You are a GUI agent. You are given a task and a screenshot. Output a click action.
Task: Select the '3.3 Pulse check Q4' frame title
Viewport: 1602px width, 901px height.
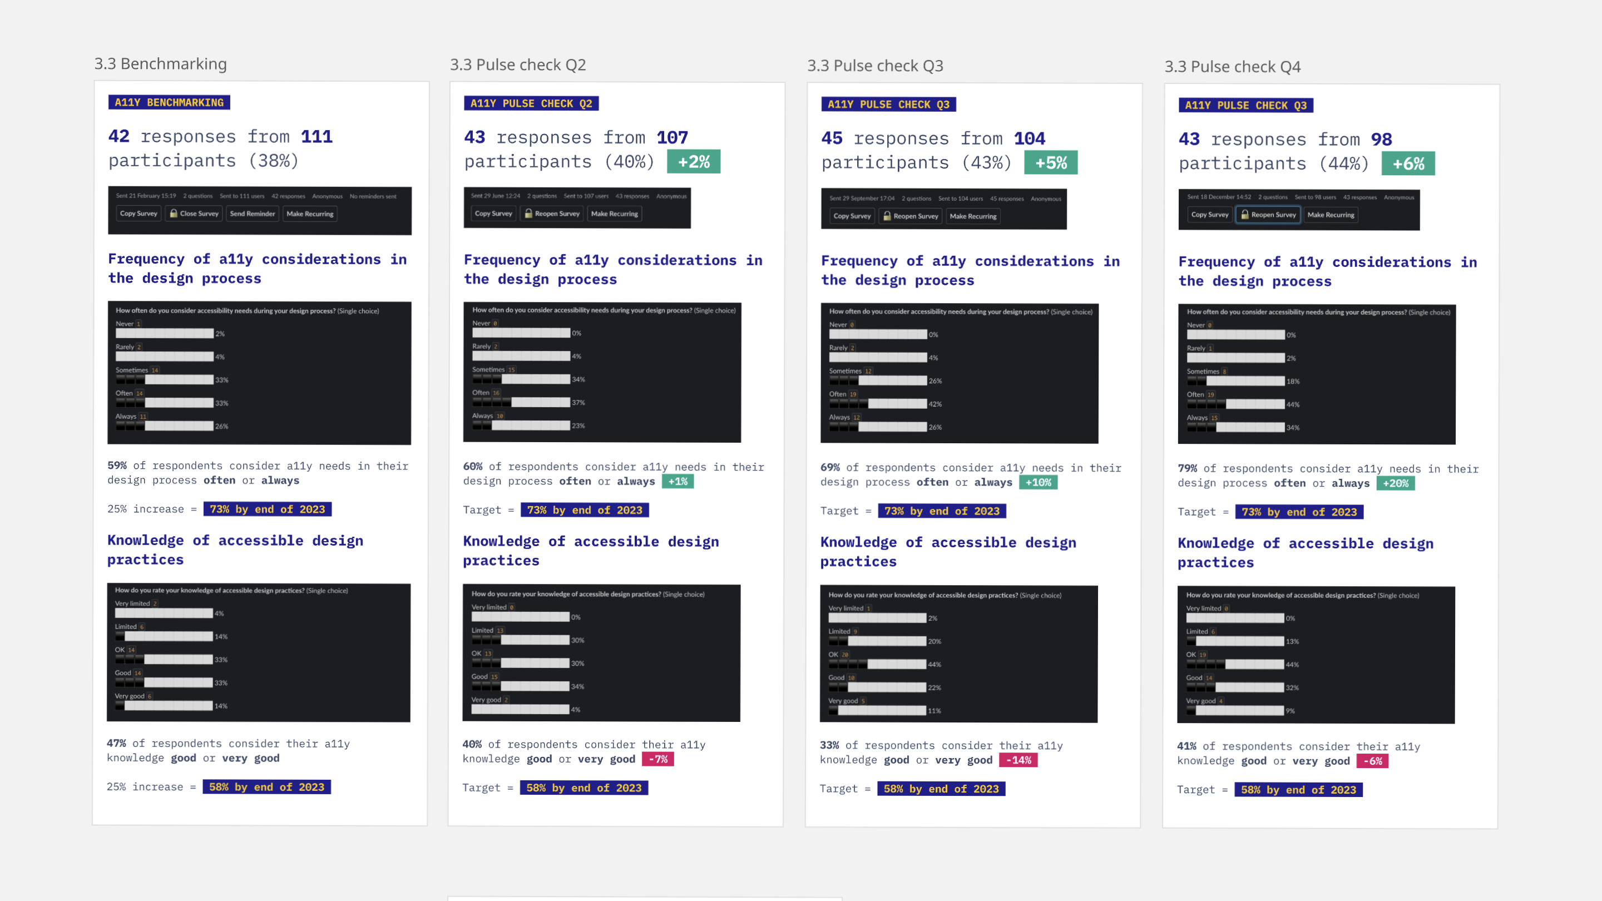(x=1232, y=67)
